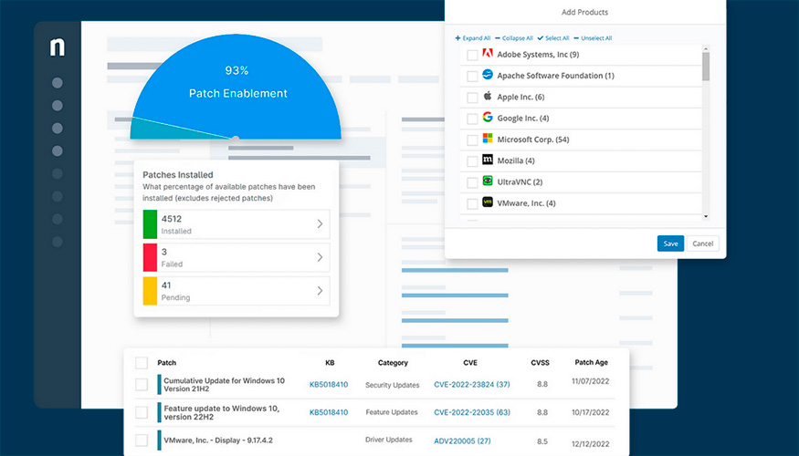Open the 3 Failed patches chevron
799x456 pixels.
click(x=320, y=257)
